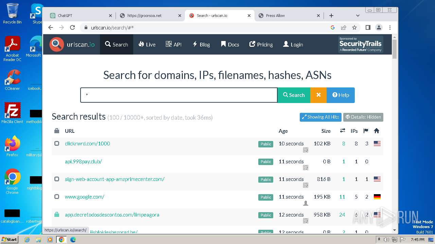The image size is (435, 244).
Task: Open the Live nav item
Action: coord(147,44)
